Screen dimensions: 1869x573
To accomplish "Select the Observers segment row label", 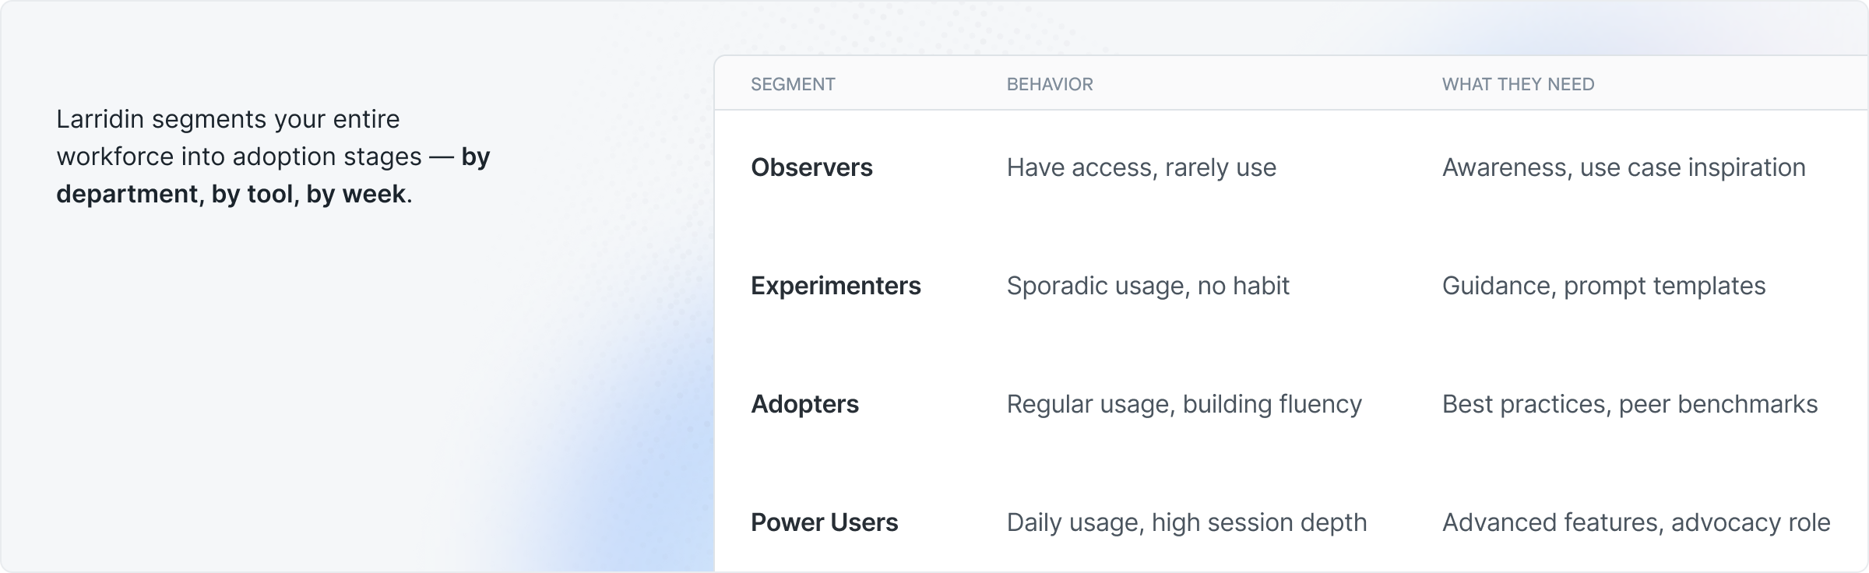I will pos(811,167).
